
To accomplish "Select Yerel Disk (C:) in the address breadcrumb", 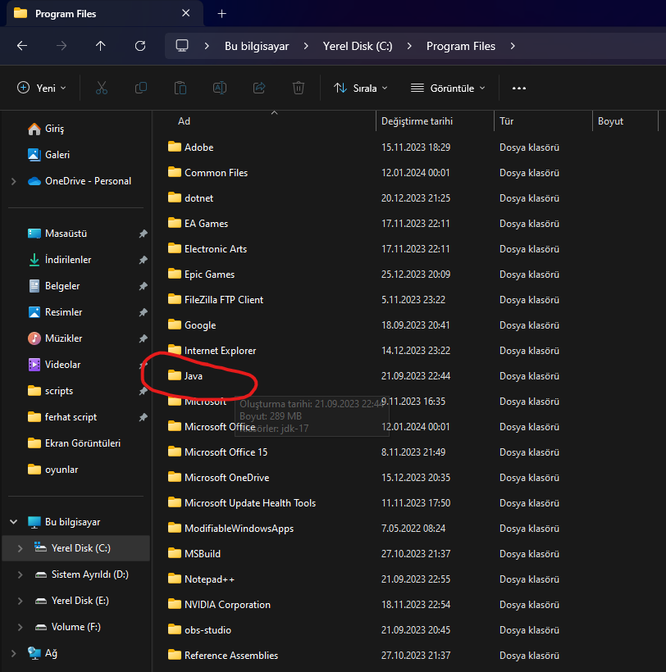I will pyautogui.click(x=358, y=46).
